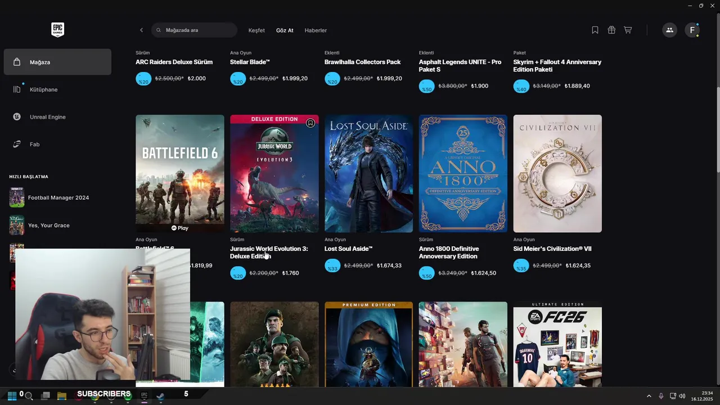Screen dimensions: 720x405
Task: Select Kütüphane in the sidebar
Action: coord(57,89)
